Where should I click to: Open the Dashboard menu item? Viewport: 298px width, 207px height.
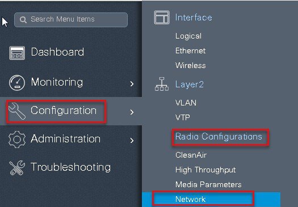click(57, 52)
